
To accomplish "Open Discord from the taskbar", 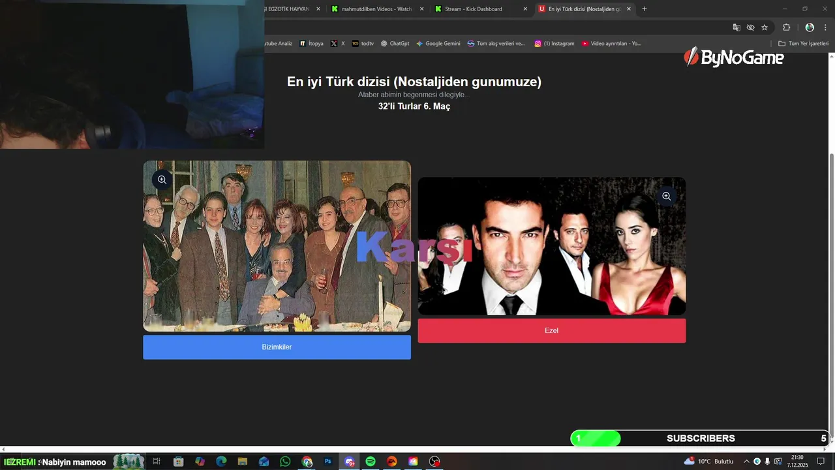I will coord(350,462).
